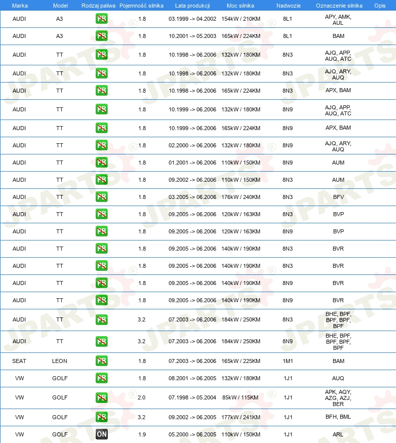Click the Oznaczenie silnika column header
The width and height of the screenshot is (396, 443).
pyautogui.click(x=339, y=6)
